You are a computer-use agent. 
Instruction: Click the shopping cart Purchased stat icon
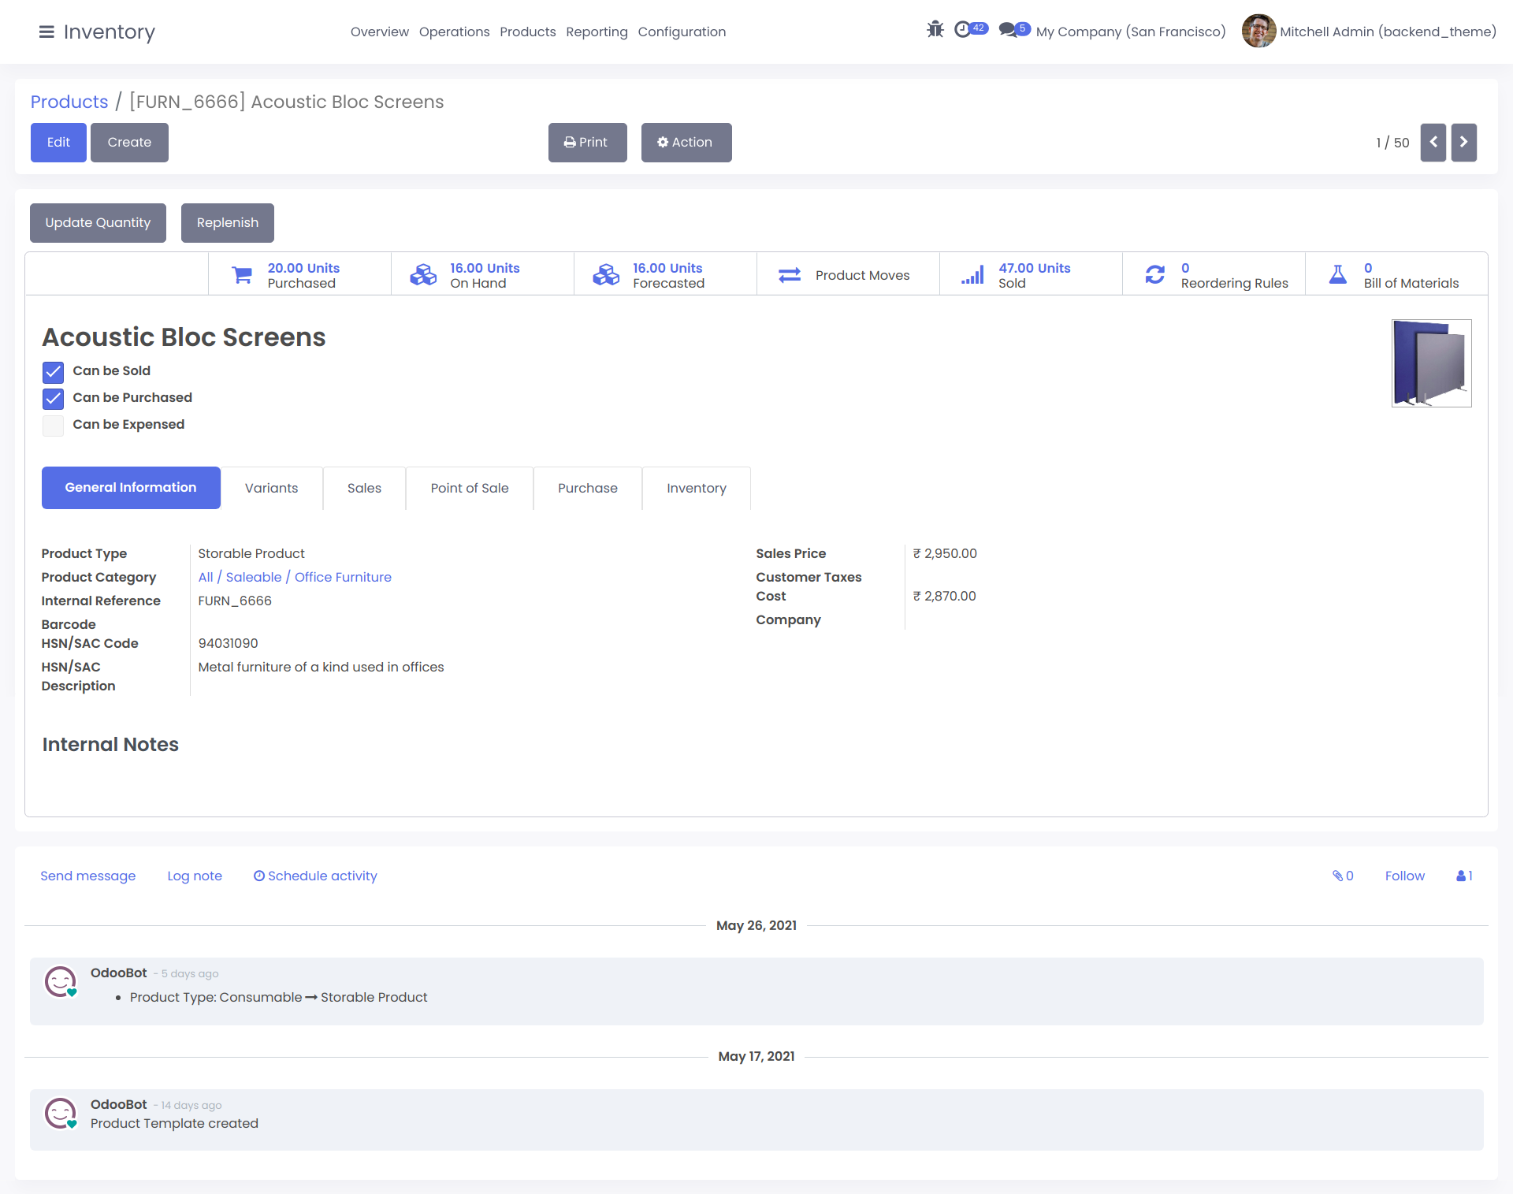tap(242, 275)
